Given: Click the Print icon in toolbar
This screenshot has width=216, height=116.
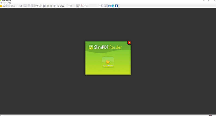Looking at the screenshot, I should tap(4, 6).
